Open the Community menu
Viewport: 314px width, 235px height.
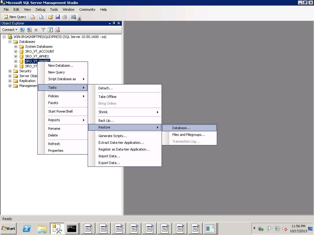click(87, 9)
